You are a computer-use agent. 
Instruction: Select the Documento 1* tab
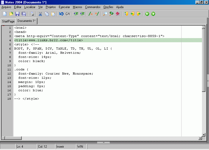(26, 21)
